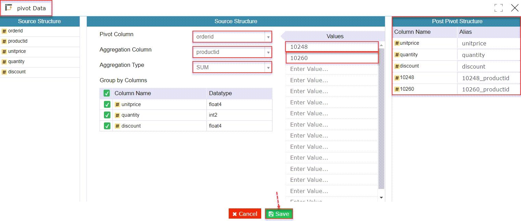
Task: Uncheck the select-all checkbox in the Column Name header
Action: pyautogui.click(x=107, y=93)
